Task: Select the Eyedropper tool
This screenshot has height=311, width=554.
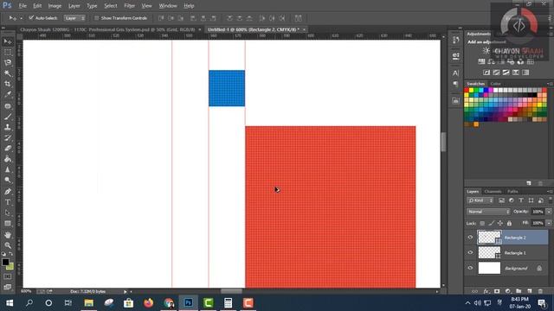Action: pyautogui.click(x=8, y=94)
